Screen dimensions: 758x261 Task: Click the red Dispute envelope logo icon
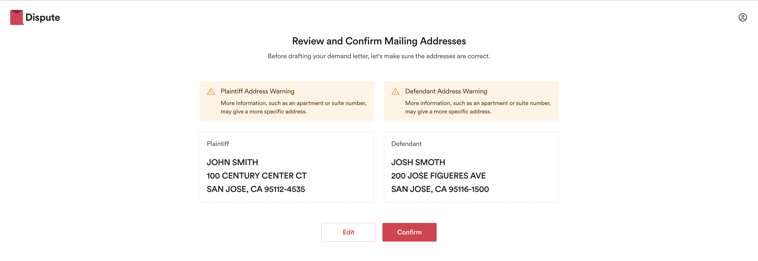click(17, 17)
